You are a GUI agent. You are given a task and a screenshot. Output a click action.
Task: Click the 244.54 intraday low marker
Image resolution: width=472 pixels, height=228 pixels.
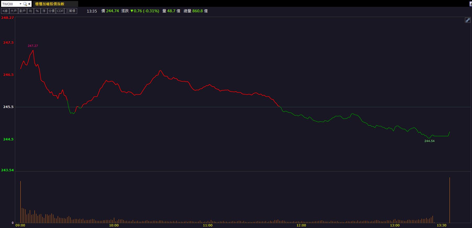[x=429, y=141]
